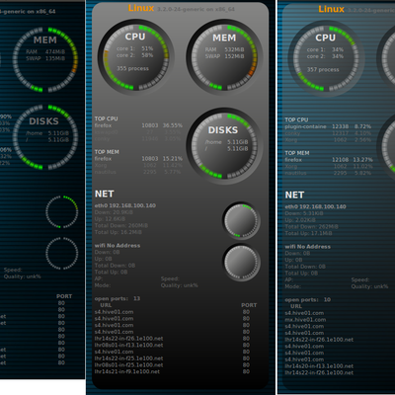Click the eth0 network dial in gray panel
This screenshot has width=395, height=395.
pyautogui.click(x=241, y=220)
